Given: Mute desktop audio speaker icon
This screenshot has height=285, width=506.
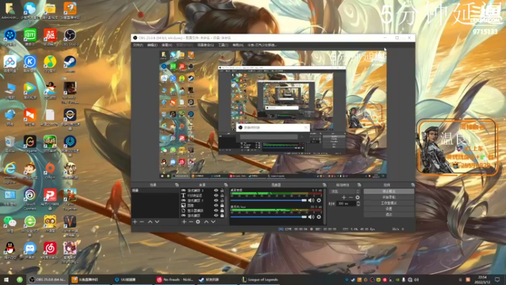Looking at the screenshot, I should 311,200.
